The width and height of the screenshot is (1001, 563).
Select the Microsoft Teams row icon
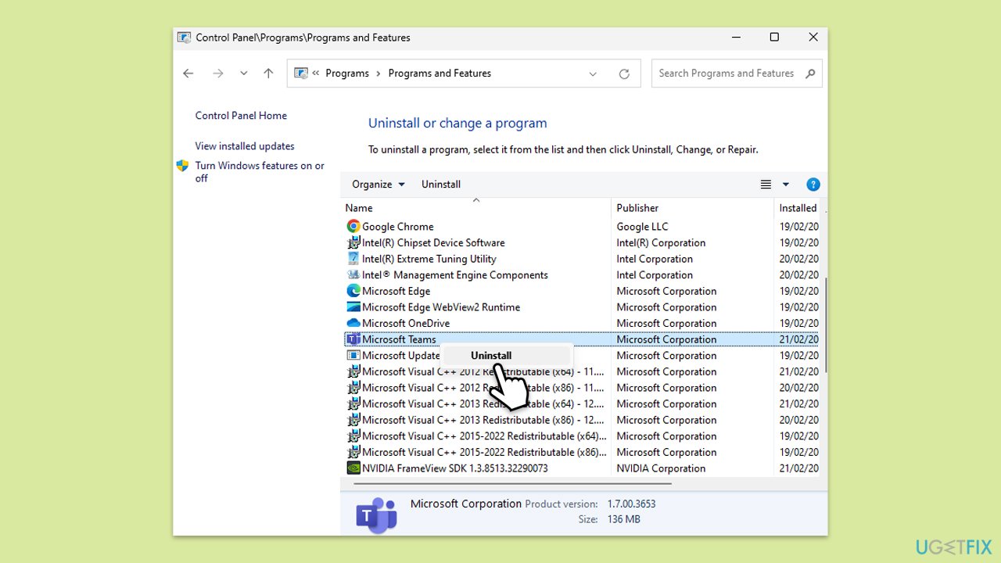(x=353, y=339)
